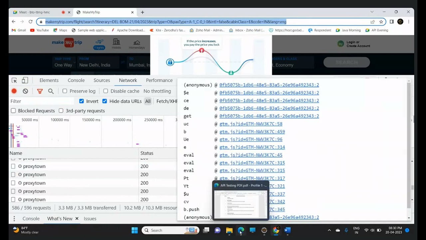426x240 pixels.
Task: Check the Blocked Requests checkbox
Action: (13, 111)
